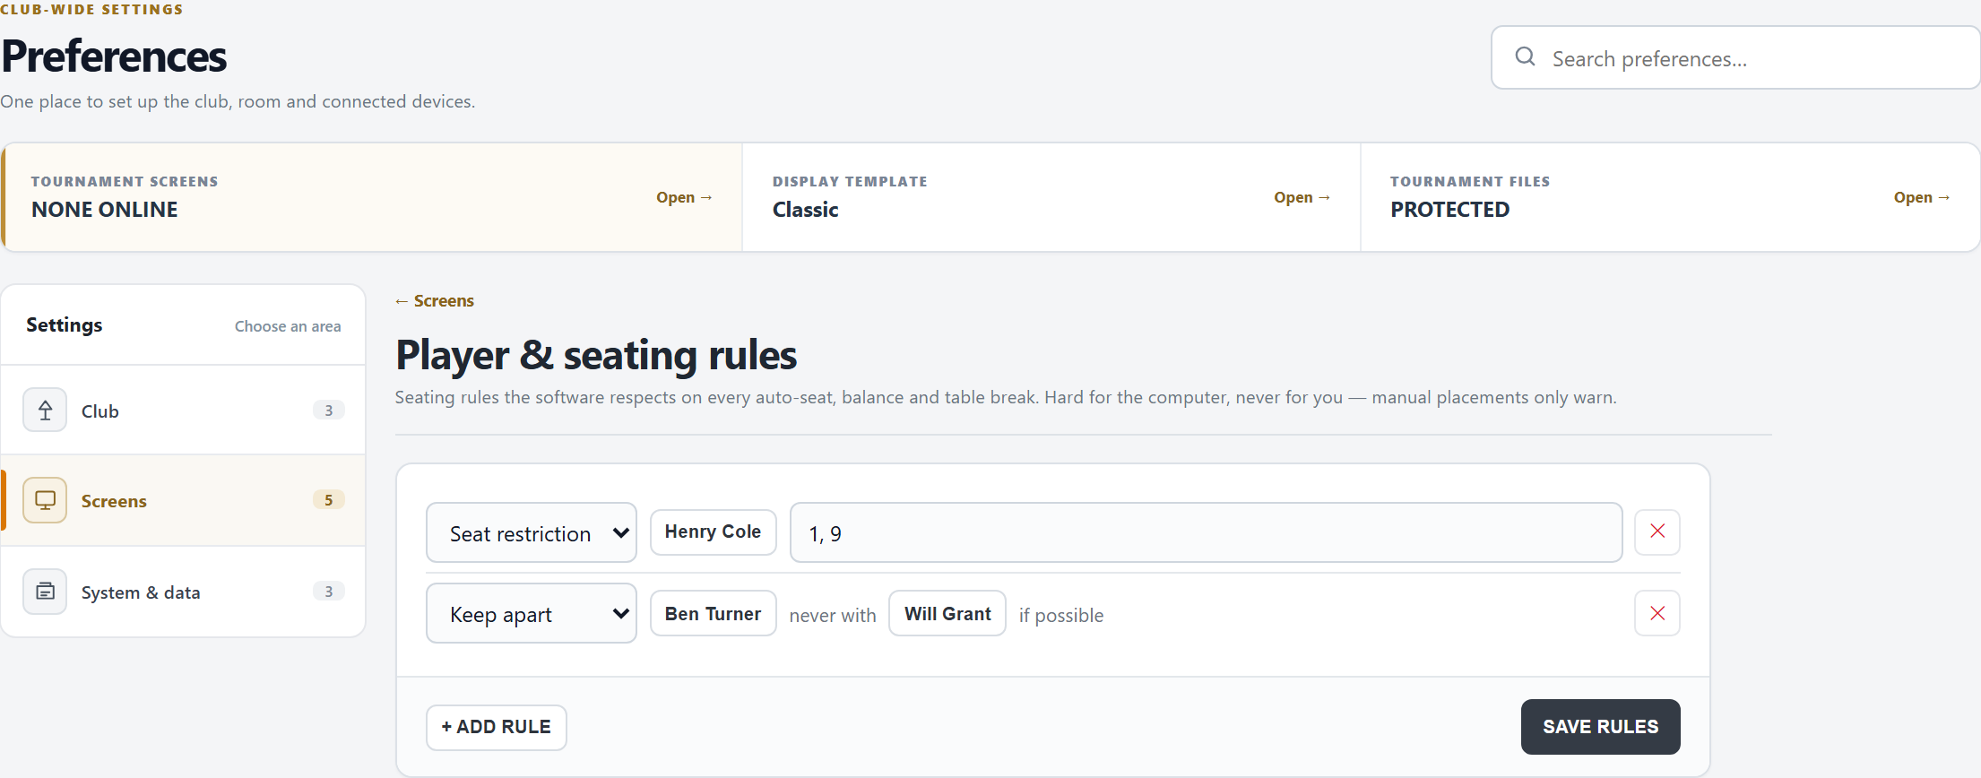The width and height of the screenshot is (1981, 778).
Task: Remove the Ben Turner keep apart rule
Action: [x=1657, y=613]
